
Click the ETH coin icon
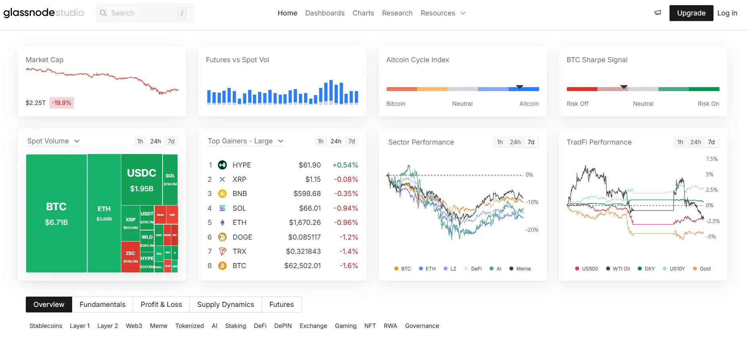pos(222,223)
